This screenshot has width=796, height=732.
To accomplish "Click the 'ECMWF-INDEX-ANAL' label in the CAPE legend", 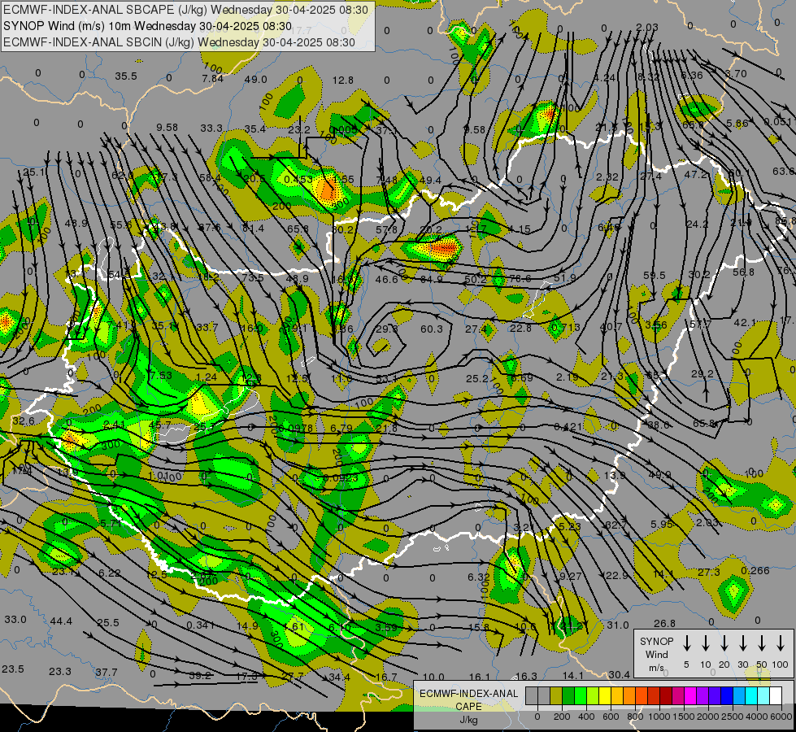I will (x=468, y=694).
